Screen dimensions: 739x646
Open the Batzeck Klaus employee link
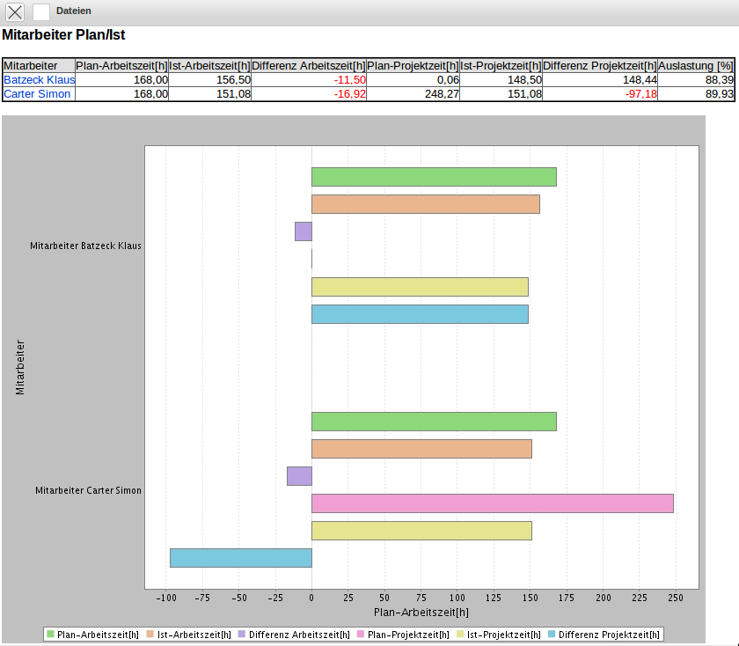click(40, 80)
